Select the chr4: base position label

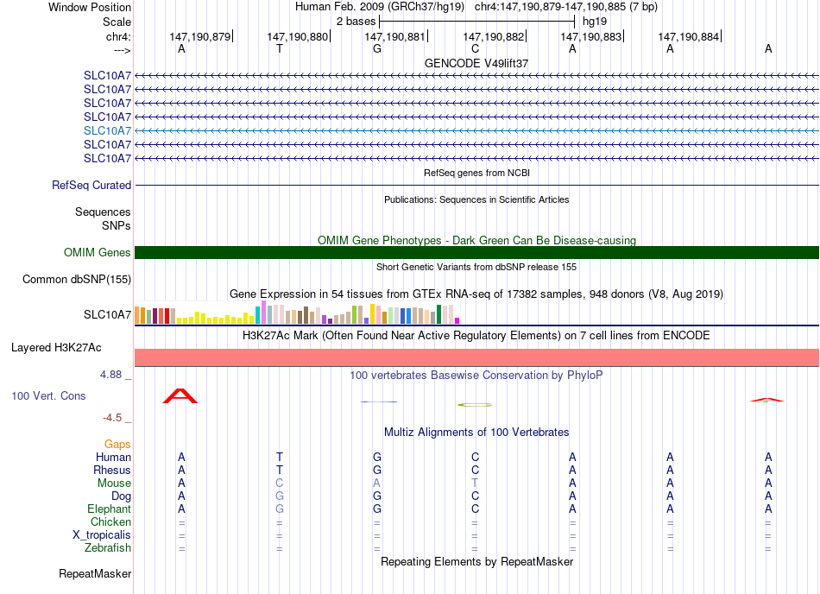[x=118, y=36]
